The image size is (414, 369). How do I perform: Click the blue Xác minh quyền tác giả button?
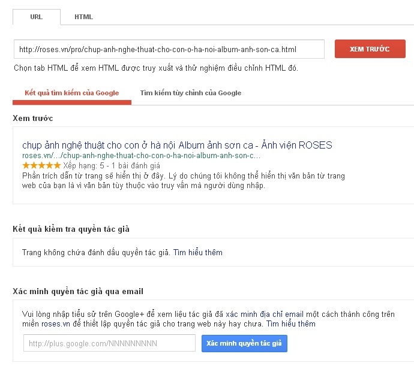(244, 343)
